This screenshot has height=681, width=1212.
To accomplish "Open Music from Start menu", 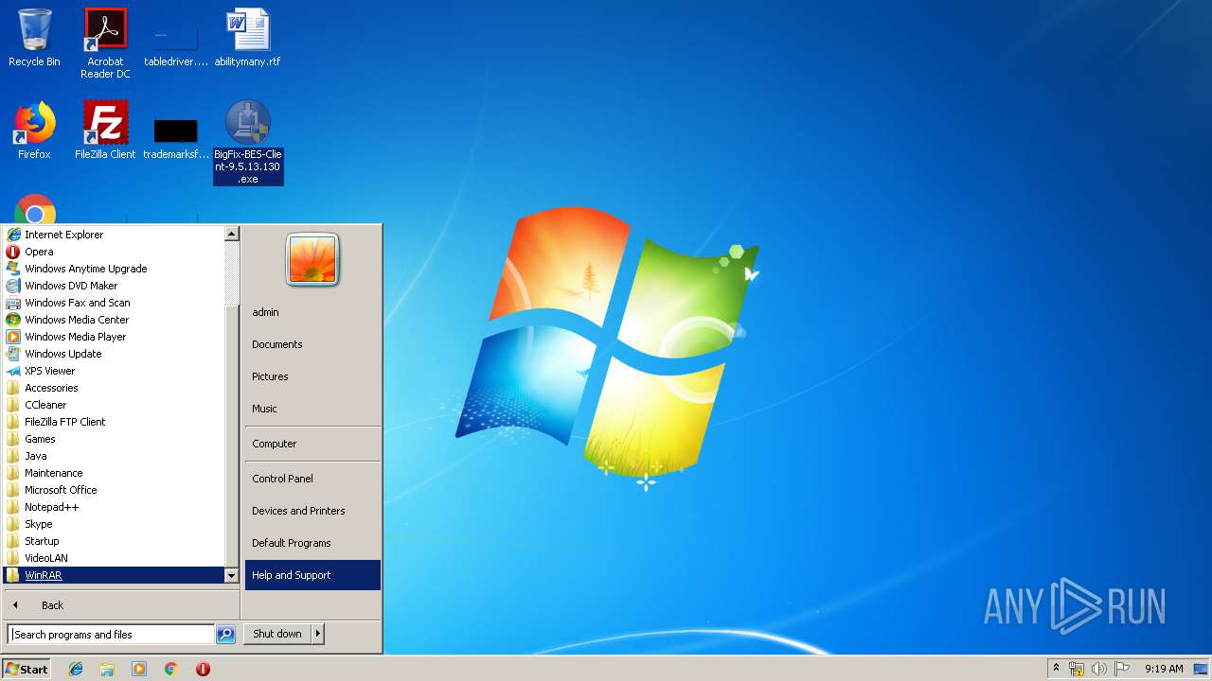I will [x=312, y=409].
